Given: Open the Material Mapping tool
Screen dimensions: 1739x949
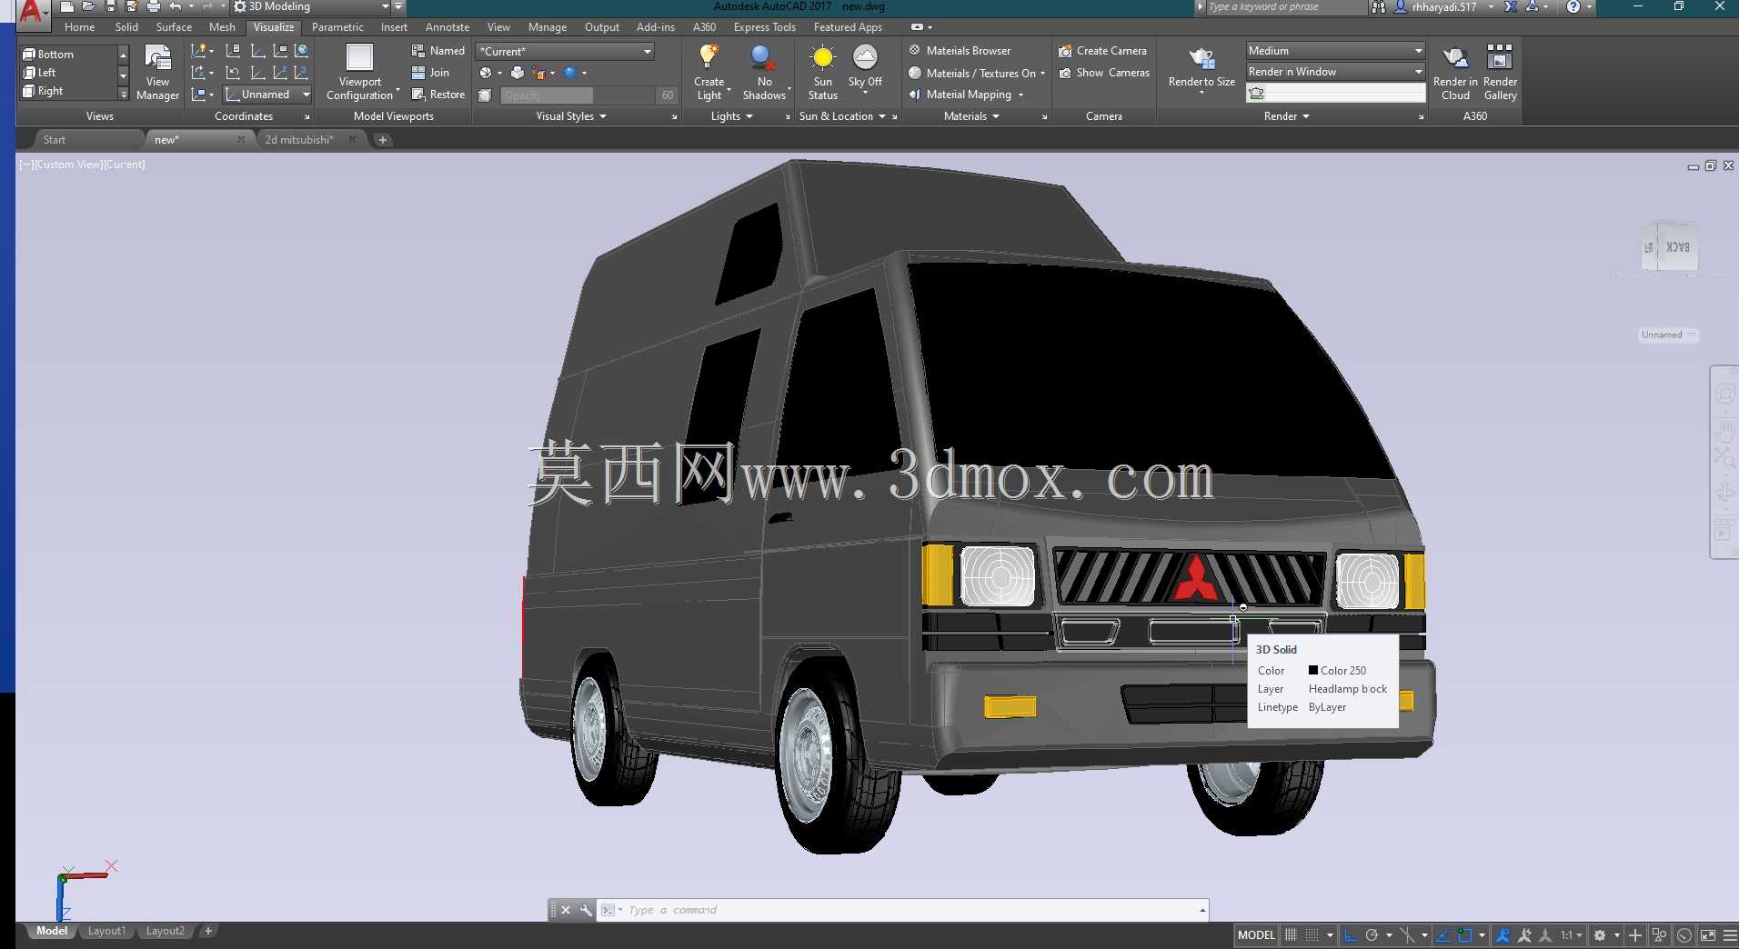Looking at the screenshot, I should click(x=967, y=95).
